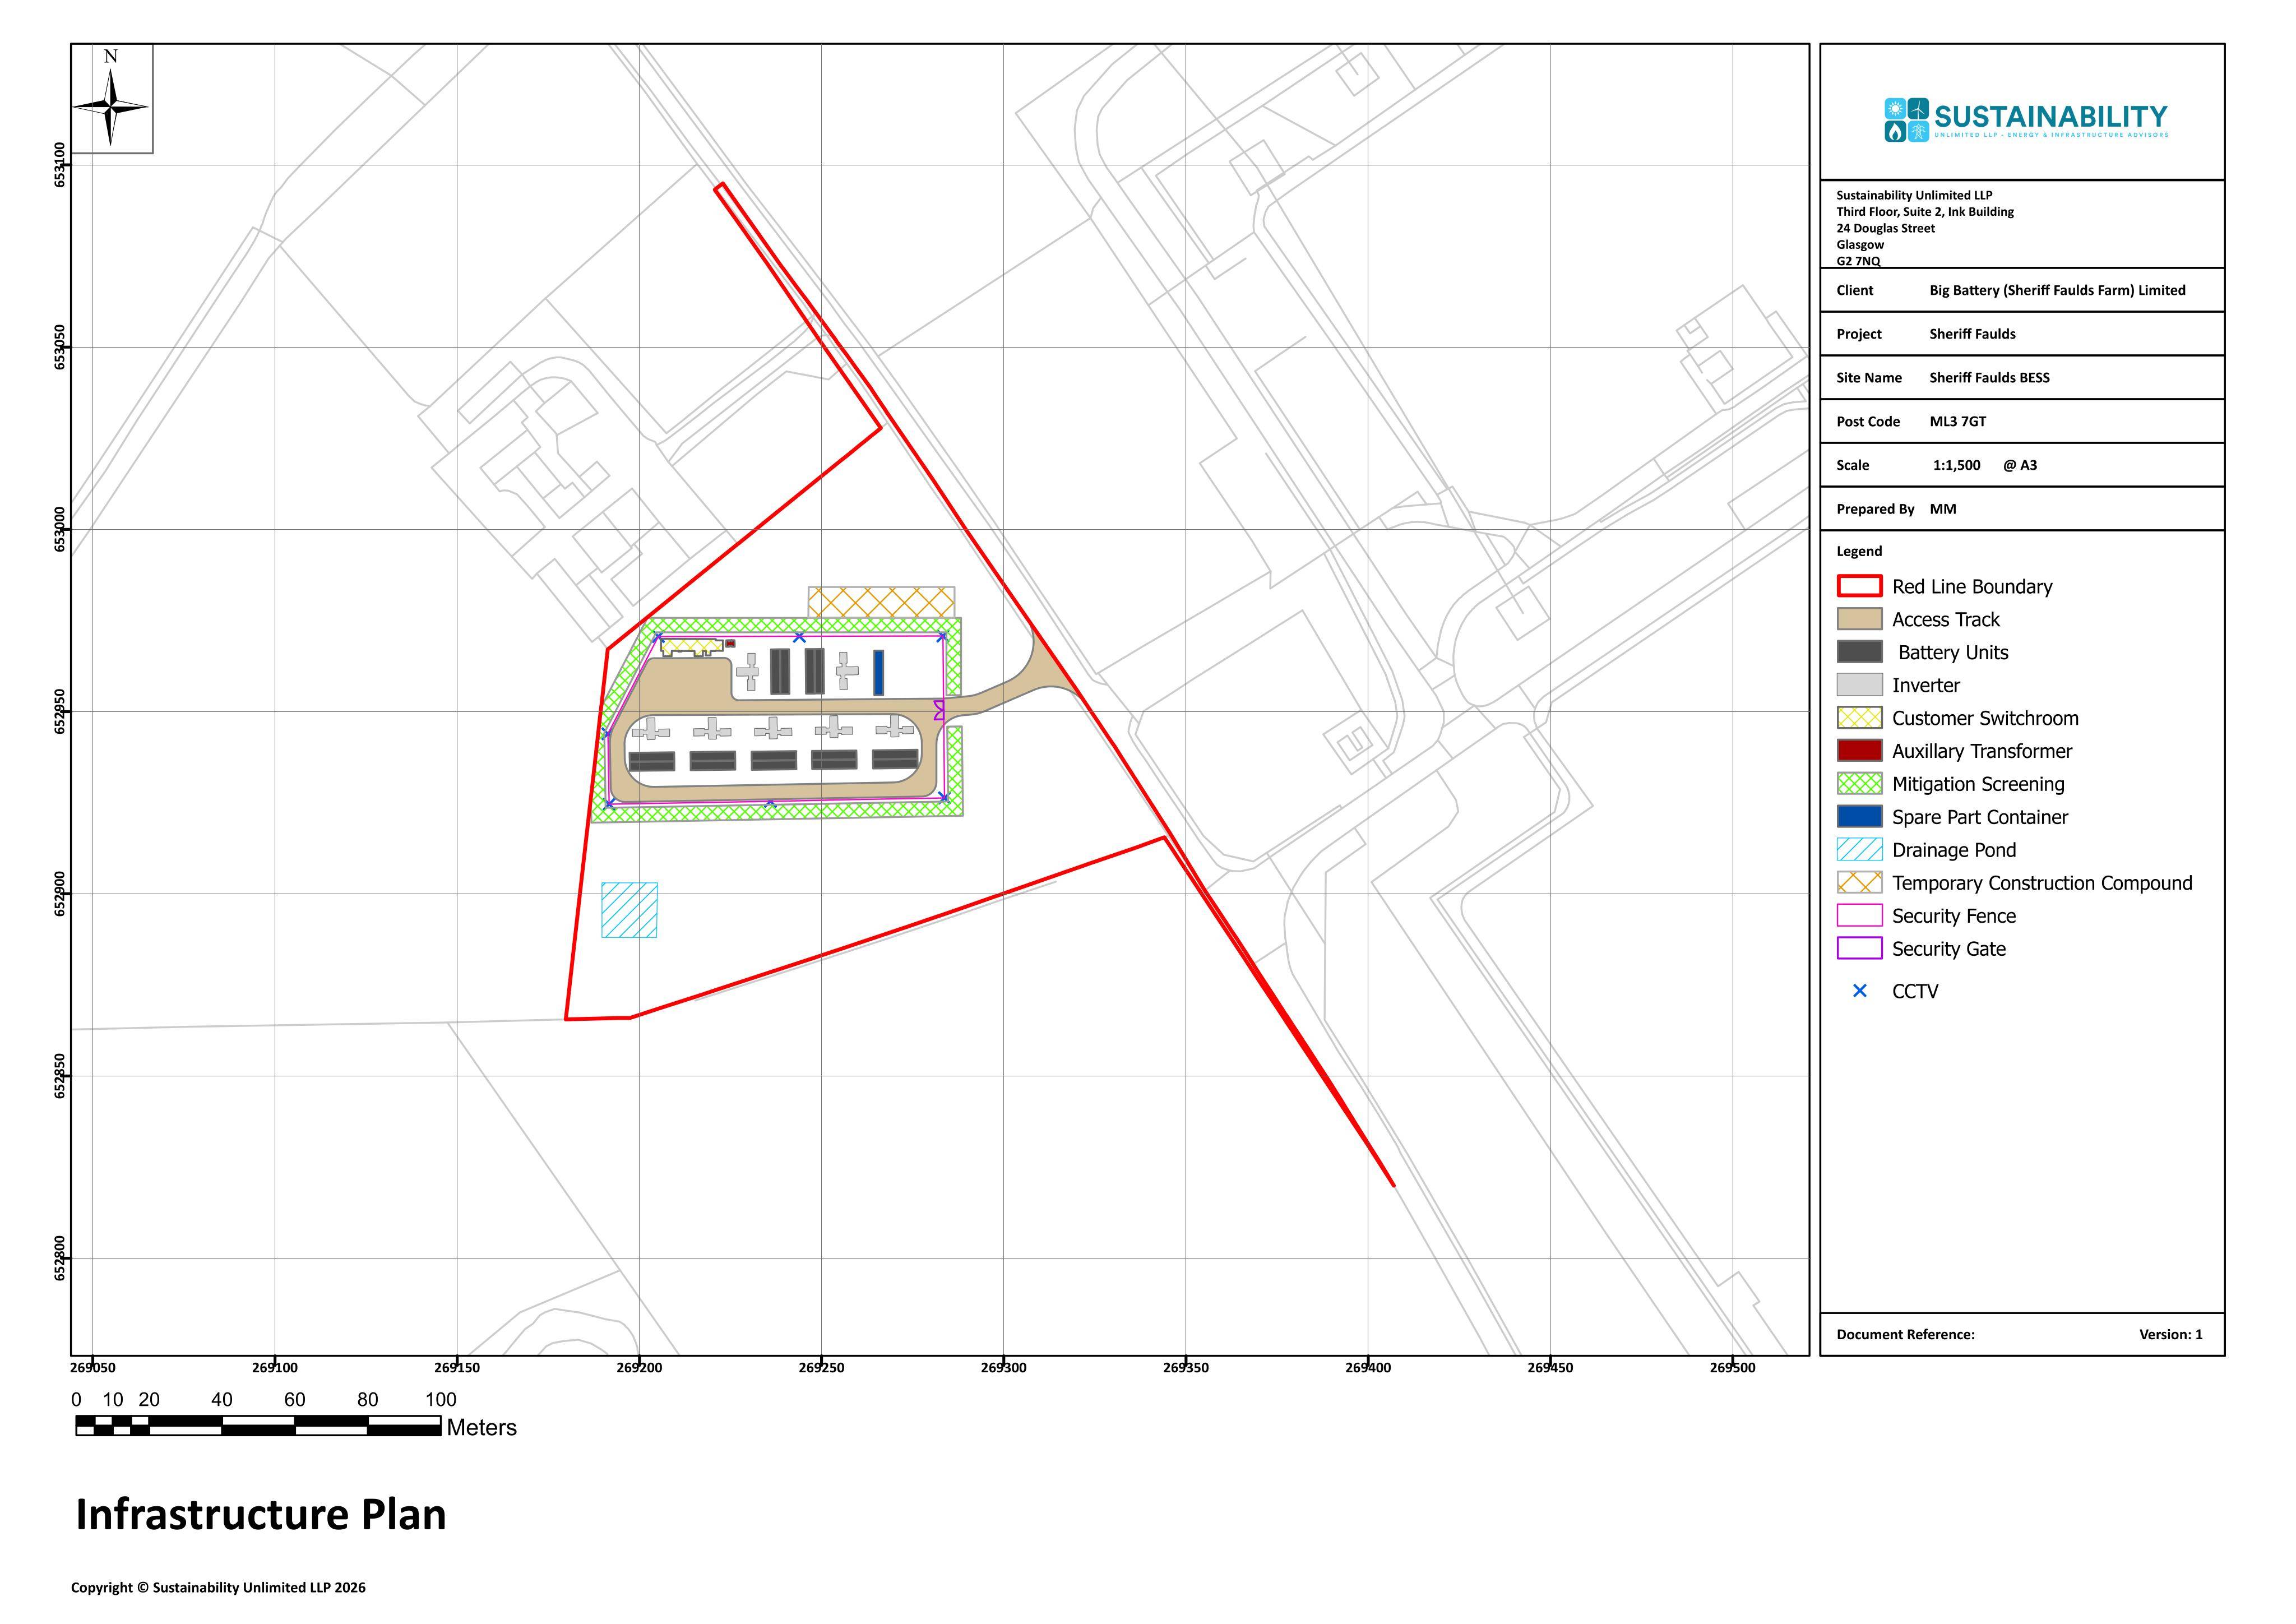This screenshot has width=2296, height=1624.
Task: Click the '24 Douglas Street' address line
Action: pos(1885,228)
